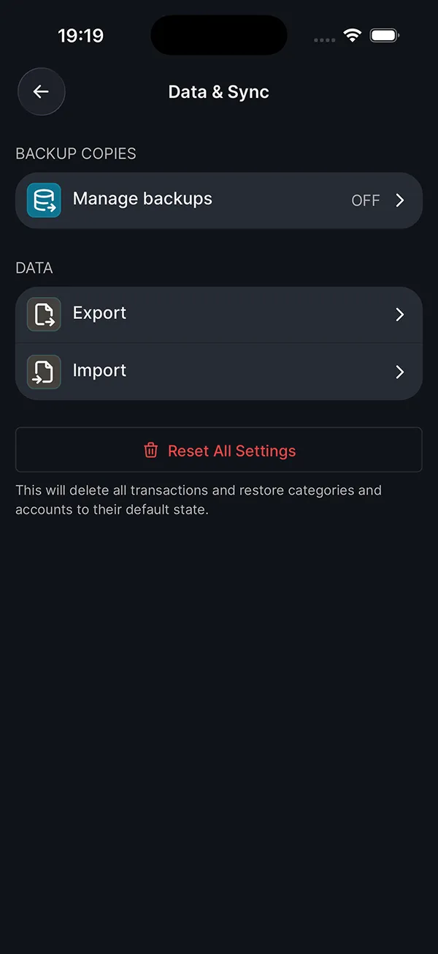This screenshot has width=438, height=954.
Task: Tap the battery level indicator
Action: 385,34
